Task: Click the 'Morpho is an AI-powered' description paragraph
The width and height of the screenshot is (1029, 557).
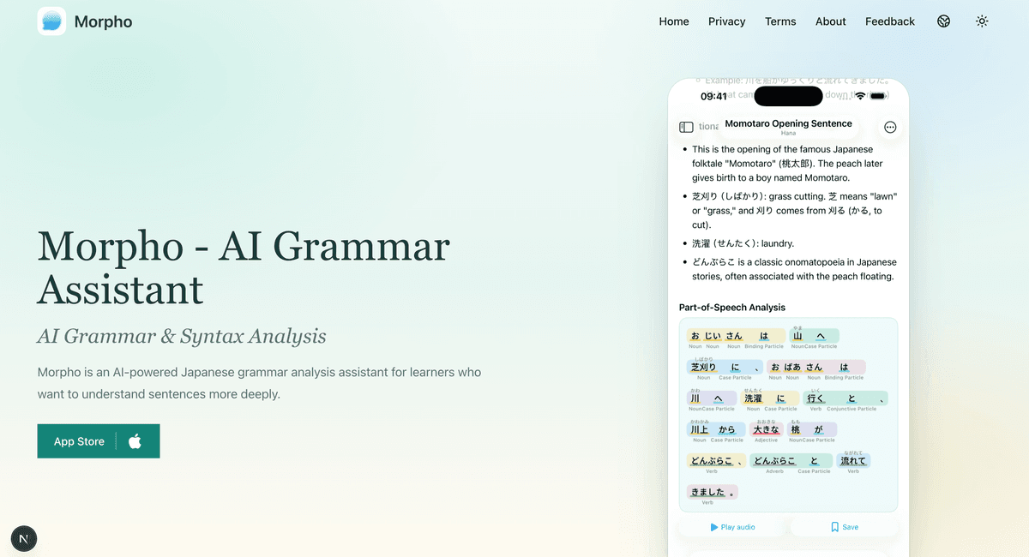Action: (259, 383)
